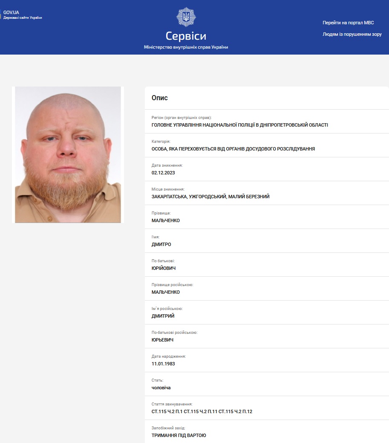Click the MVS emblem logo in header
This screenshot has width=389, height=443.
[x=186, y=17]
